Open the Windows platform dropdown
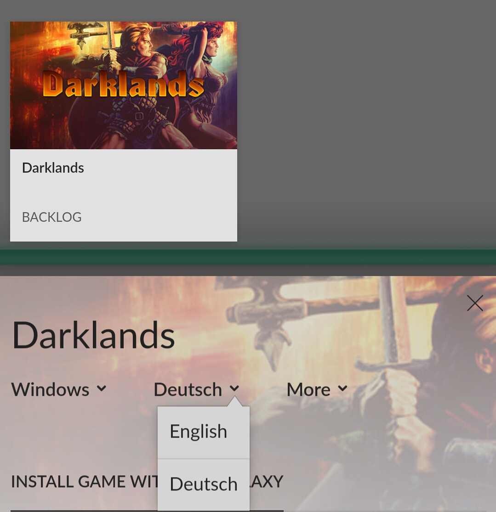 tap(59, 389)
